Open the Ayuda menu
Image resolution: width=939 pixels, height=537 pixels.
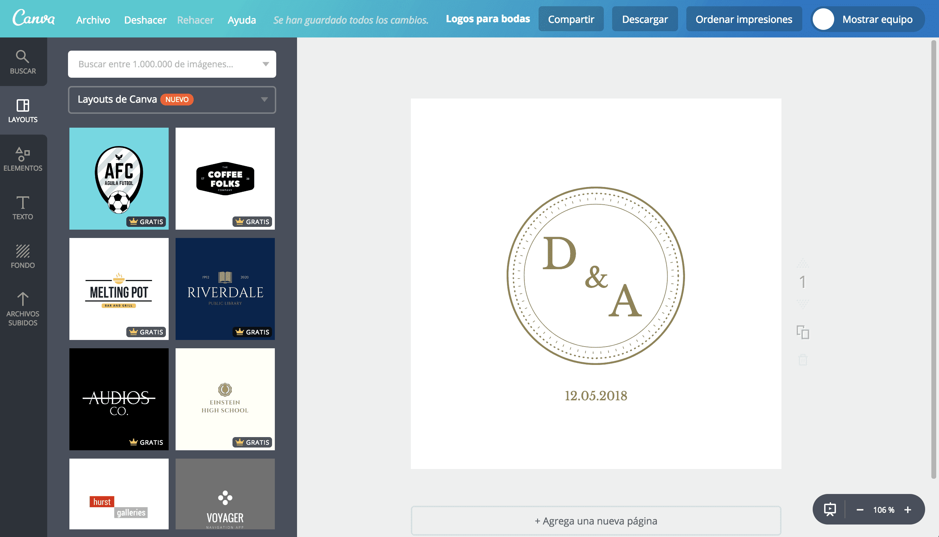[242, 20]
